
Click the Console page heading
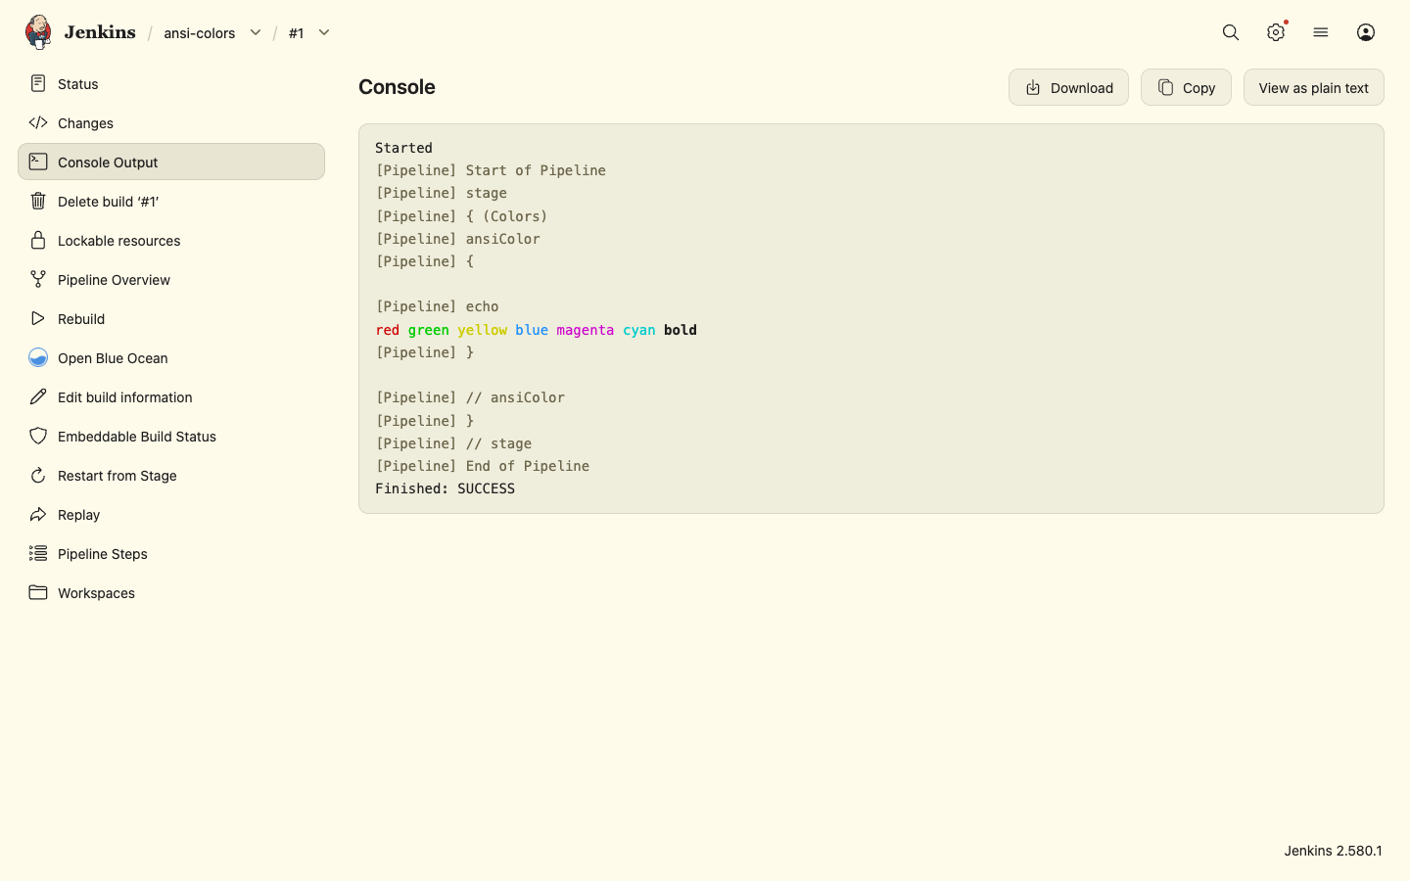point(397,87)
